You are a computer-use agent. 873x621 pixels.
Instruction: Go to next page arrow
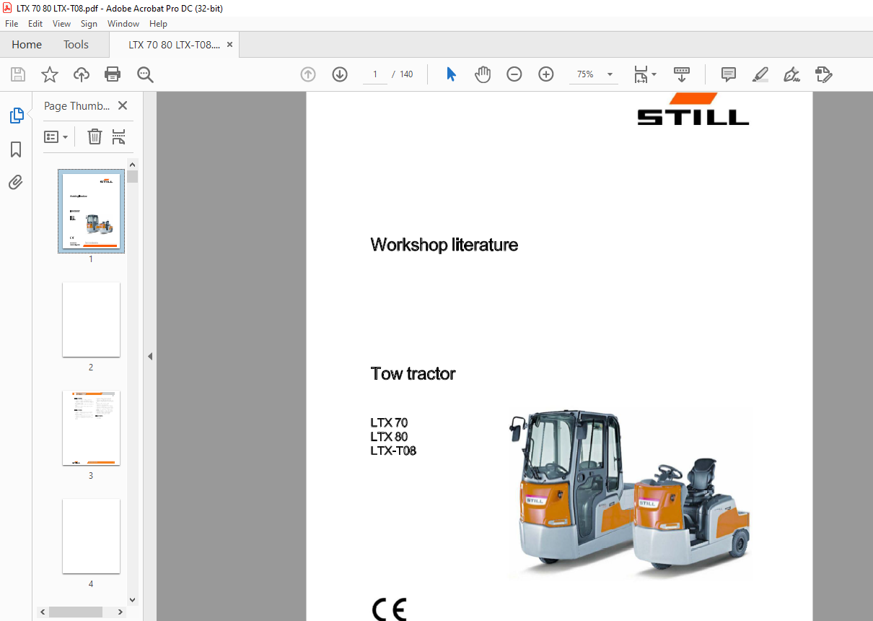(x=340, y=74)
